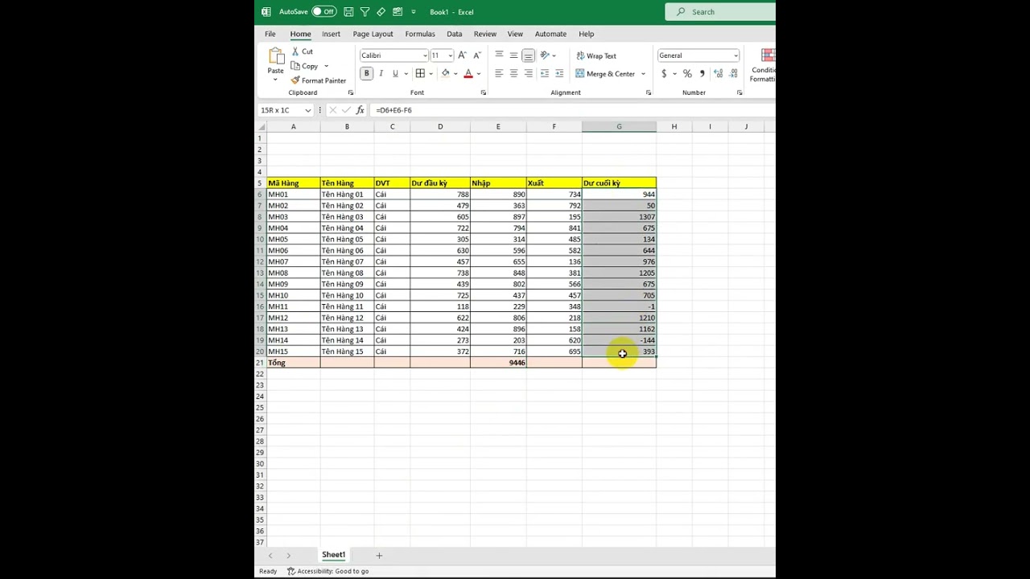Expand the Copy dropdown arrow
Image resolution: width=1030 pixels, height=579 pixels.
tap(326, 66)
